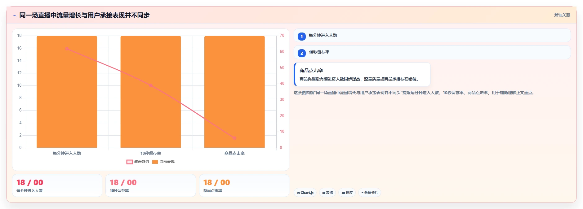Image resolution: width=583 pixels, height=209 pixels.
Task: Click the right axis value 70
Action: point(282,36)
